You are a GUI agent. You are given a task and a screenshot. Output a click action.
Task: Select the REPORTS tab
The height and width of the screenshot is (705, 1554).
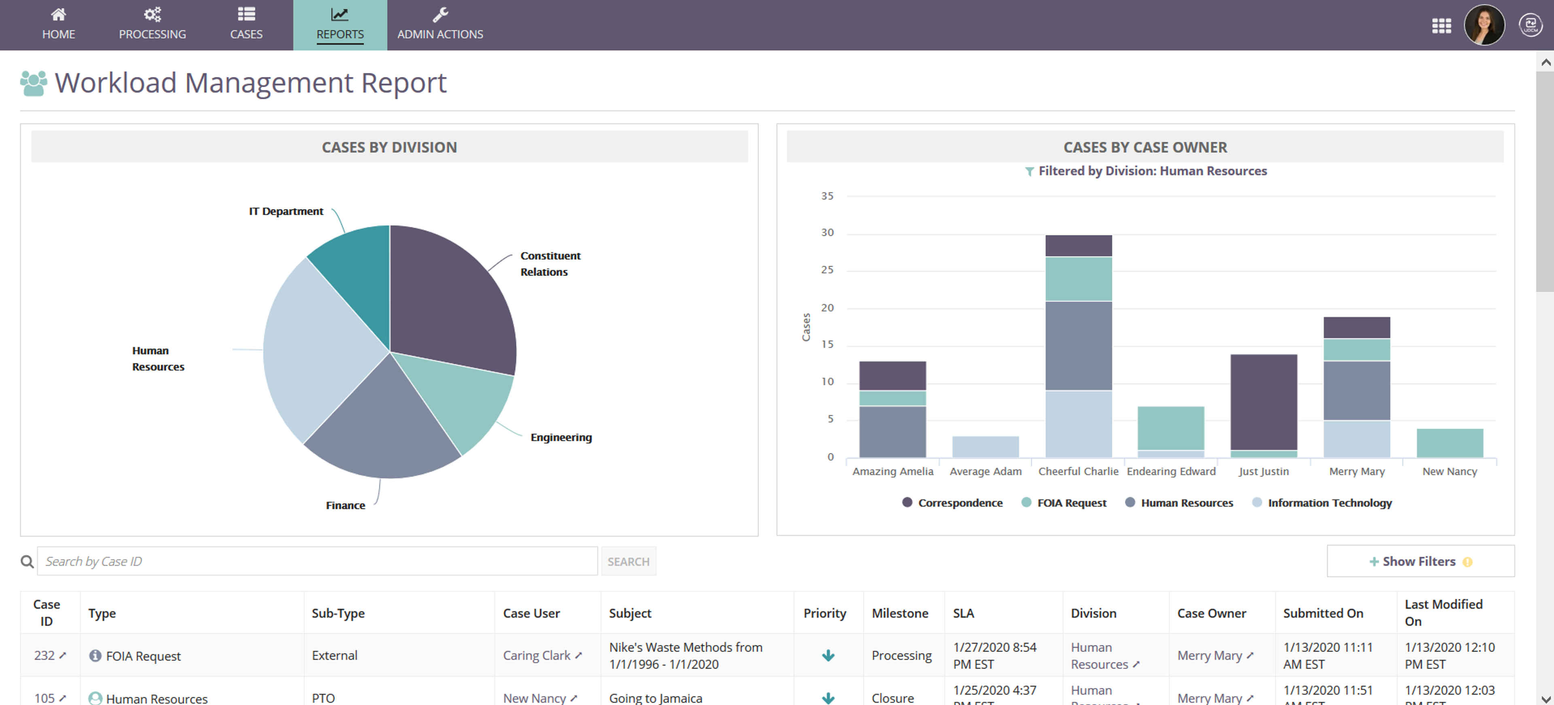click(x=340, y=25)
